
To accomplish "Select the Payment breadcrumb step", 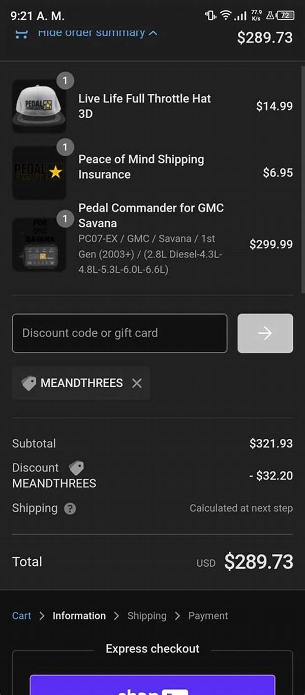I will [x=208, y=616].
